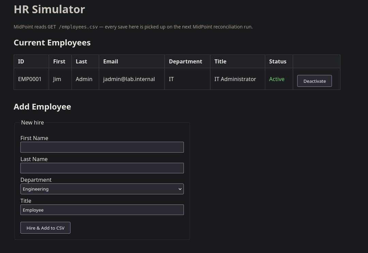
Task: Click the First Name label
Action: [34, 138]
